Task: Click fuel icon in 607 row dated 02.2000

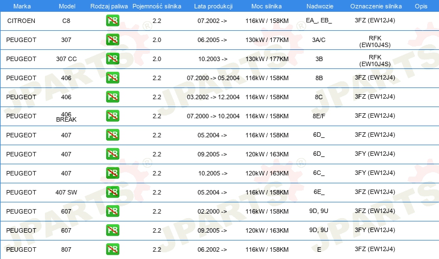Action: click(x=112, y=211)
